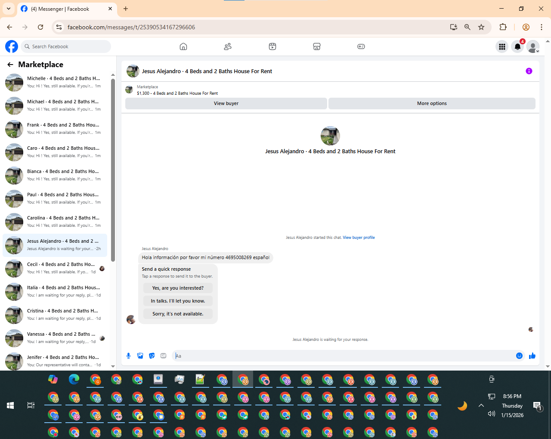
Task: Send quick response In talks. I'll let you know.
Action: pos(178,301)
